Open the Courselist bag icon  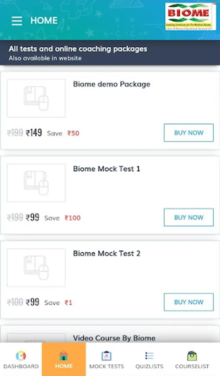pyautogui.click(x=192, y=356)
